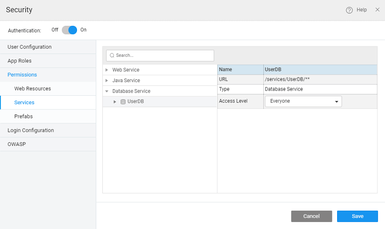
Task: Open the OWASP settings section
Action: click(16, 144)
